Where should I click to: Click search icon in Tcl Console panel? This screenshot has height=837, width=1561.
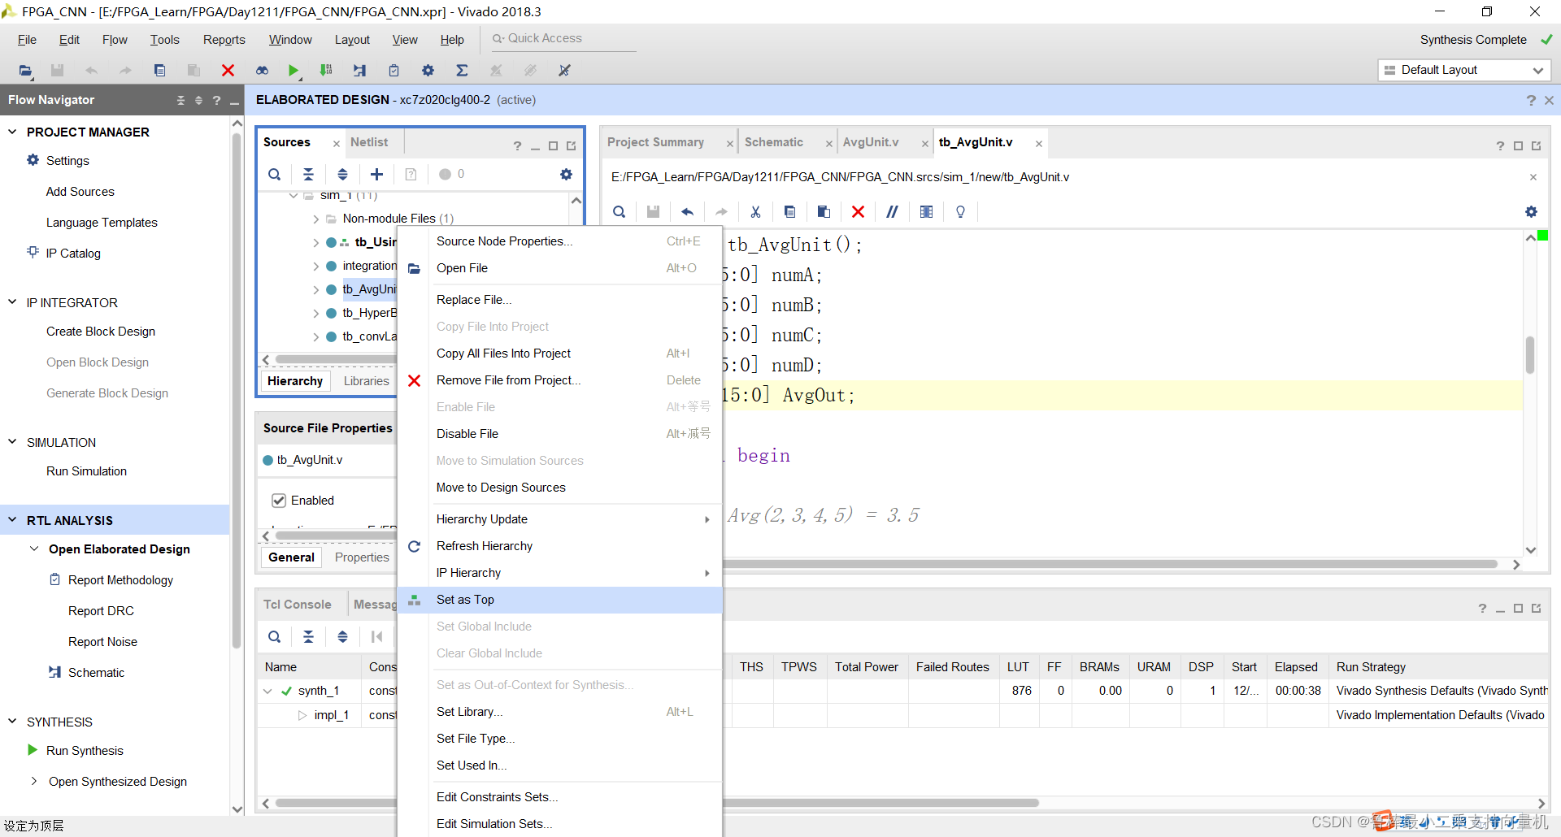point(275,636)
